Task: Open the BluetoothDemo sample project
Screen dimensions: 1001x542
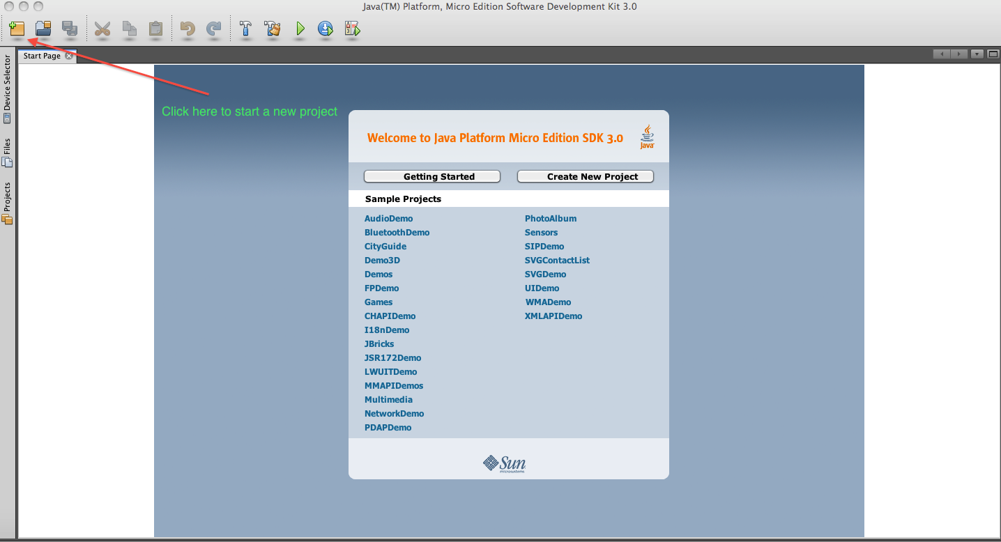Action: coord(397,232)
